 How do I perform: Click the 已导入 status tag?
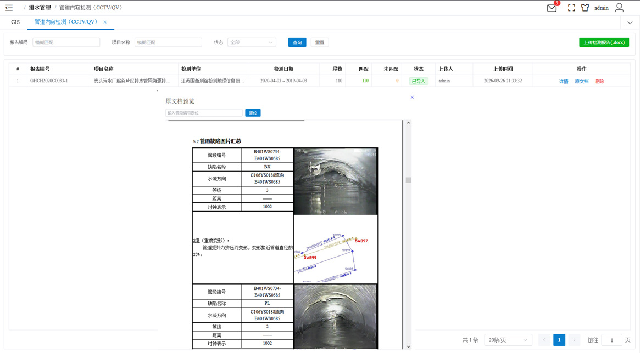419,81
